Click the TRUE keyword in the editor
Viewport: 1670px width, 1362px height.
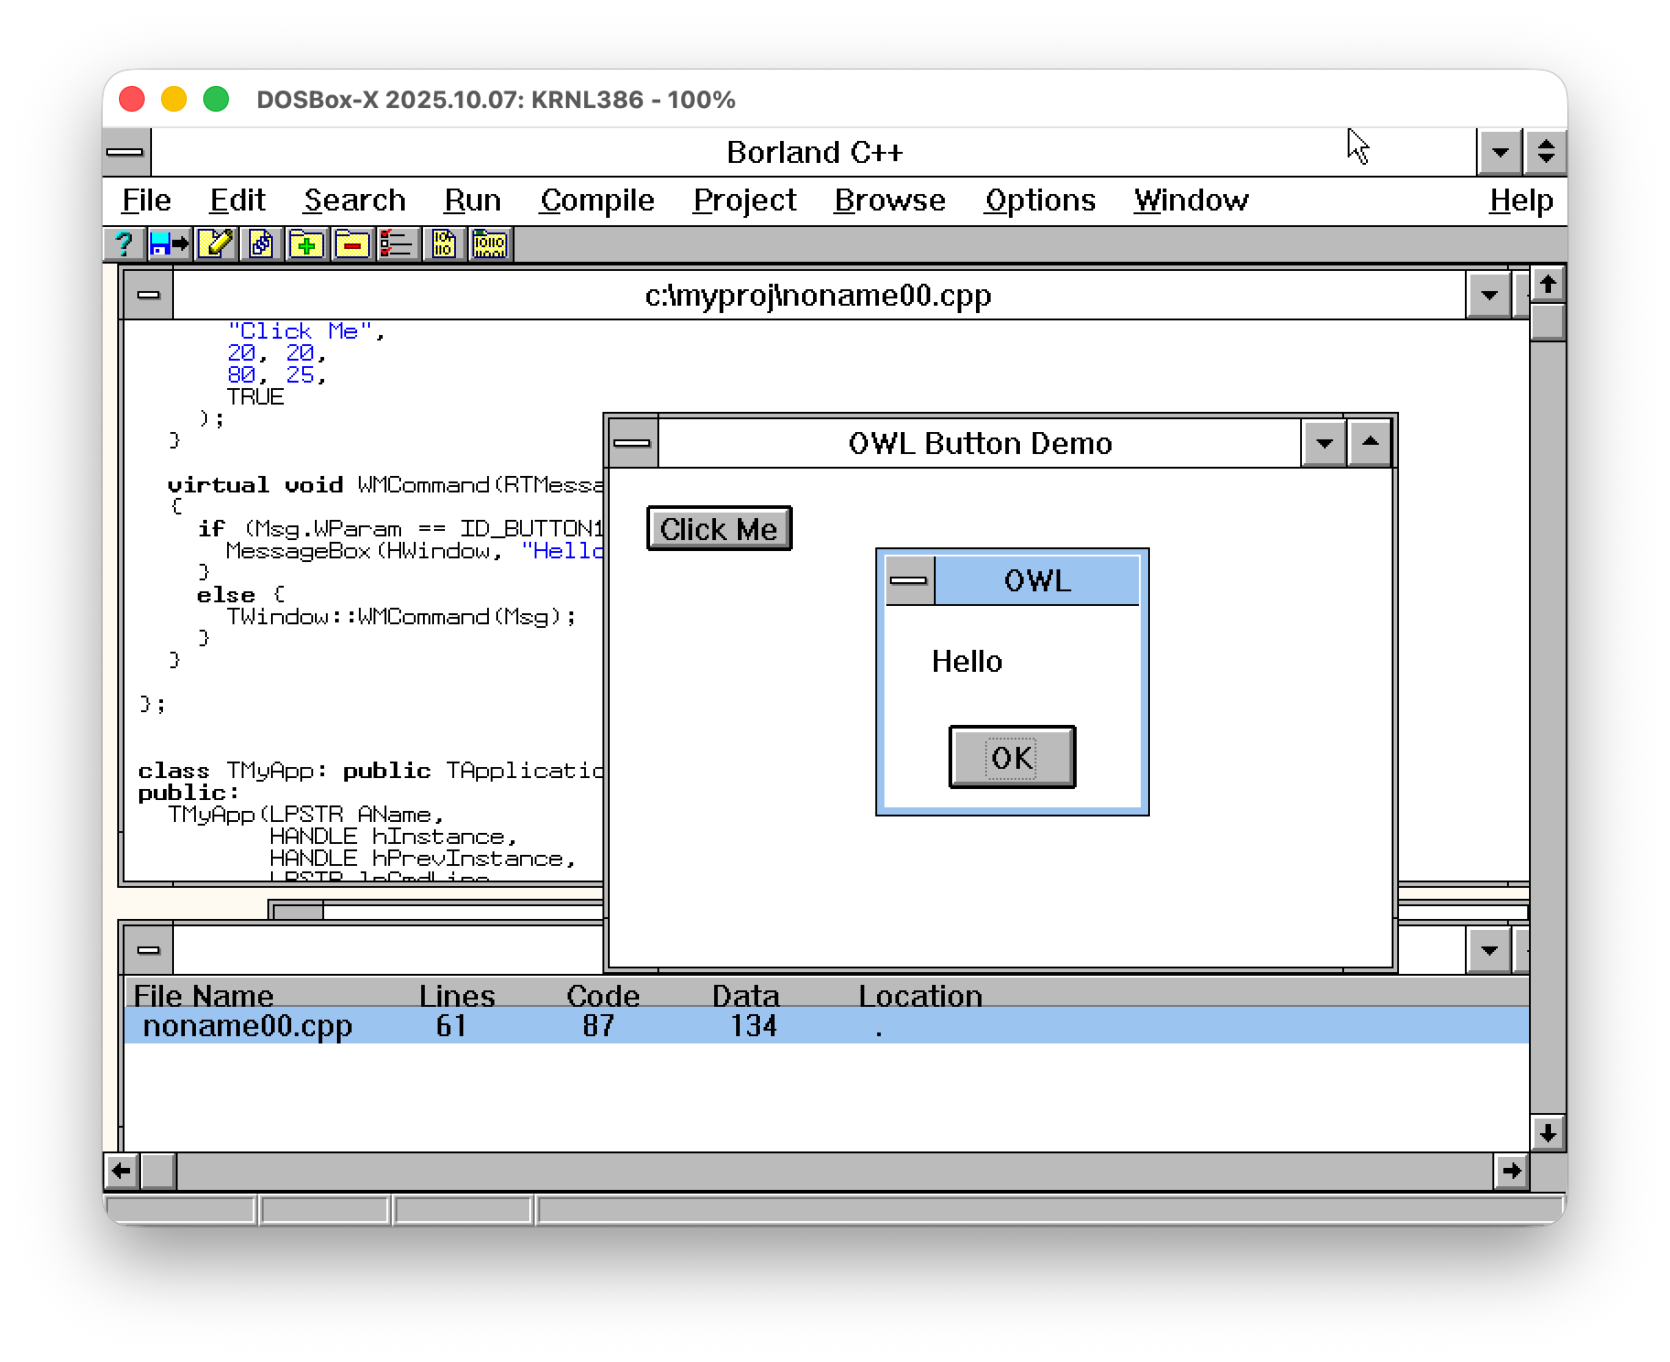tap(255, 396)
